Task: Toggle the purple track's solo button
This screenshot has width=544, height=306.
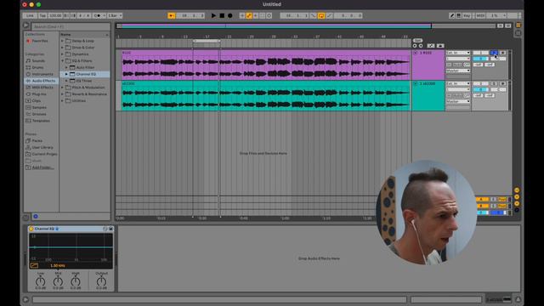Action: click(x=494, y=53)
